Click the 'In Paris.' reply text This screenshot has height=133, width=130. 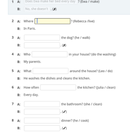30,29
